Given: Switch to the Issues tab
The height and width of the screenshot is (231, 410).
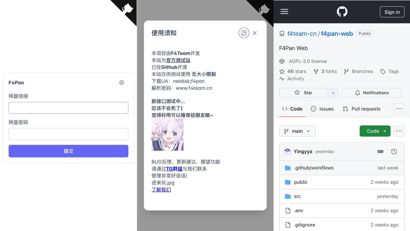Looking at the screenshot, I should 322,109.
